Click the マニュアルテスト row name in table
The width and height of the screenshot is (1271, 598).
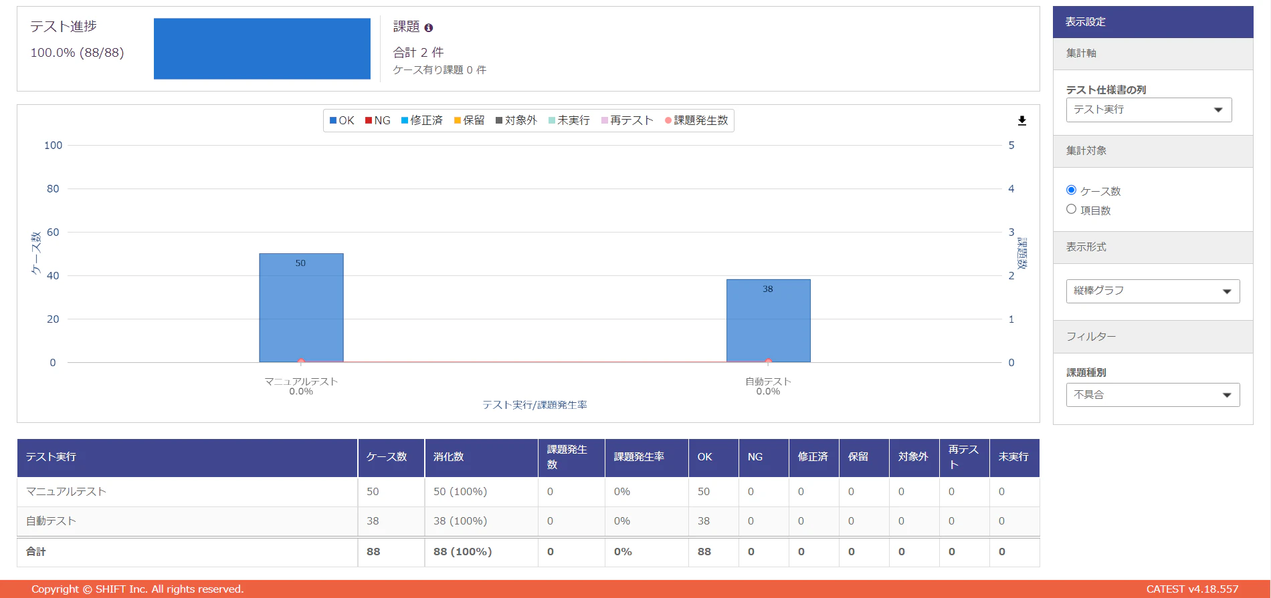point(66,492)
